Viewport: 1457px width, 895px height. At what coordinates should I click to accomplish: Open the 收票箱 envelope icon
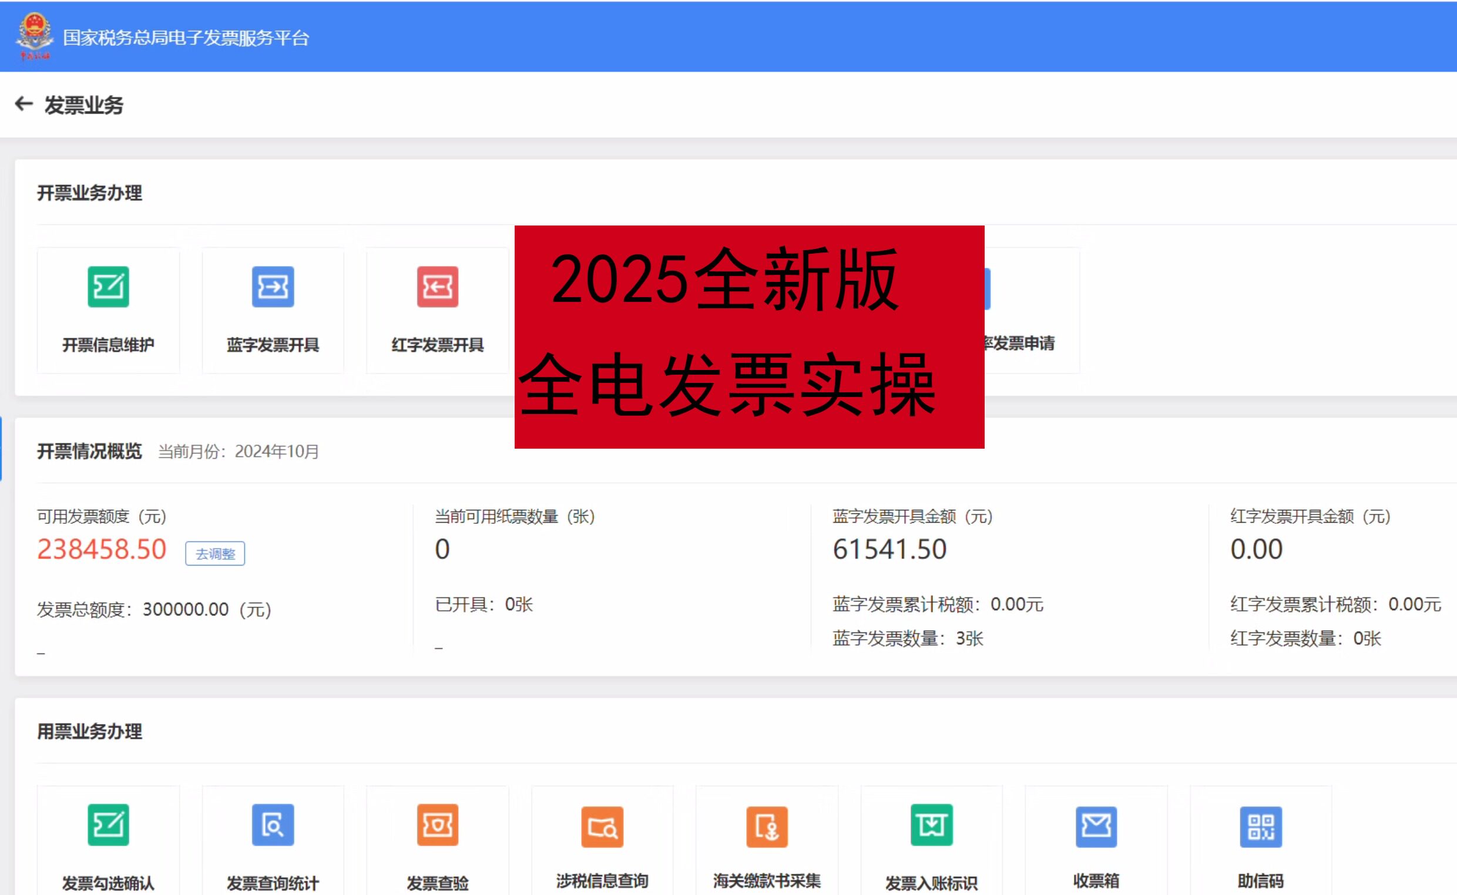[x=1096, y=826]
